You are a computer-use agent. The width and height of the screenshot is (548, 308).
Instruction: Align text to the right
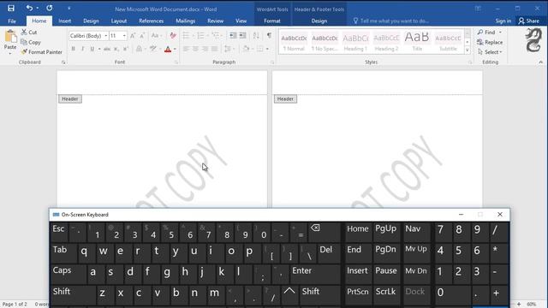[x=205, y=49]
